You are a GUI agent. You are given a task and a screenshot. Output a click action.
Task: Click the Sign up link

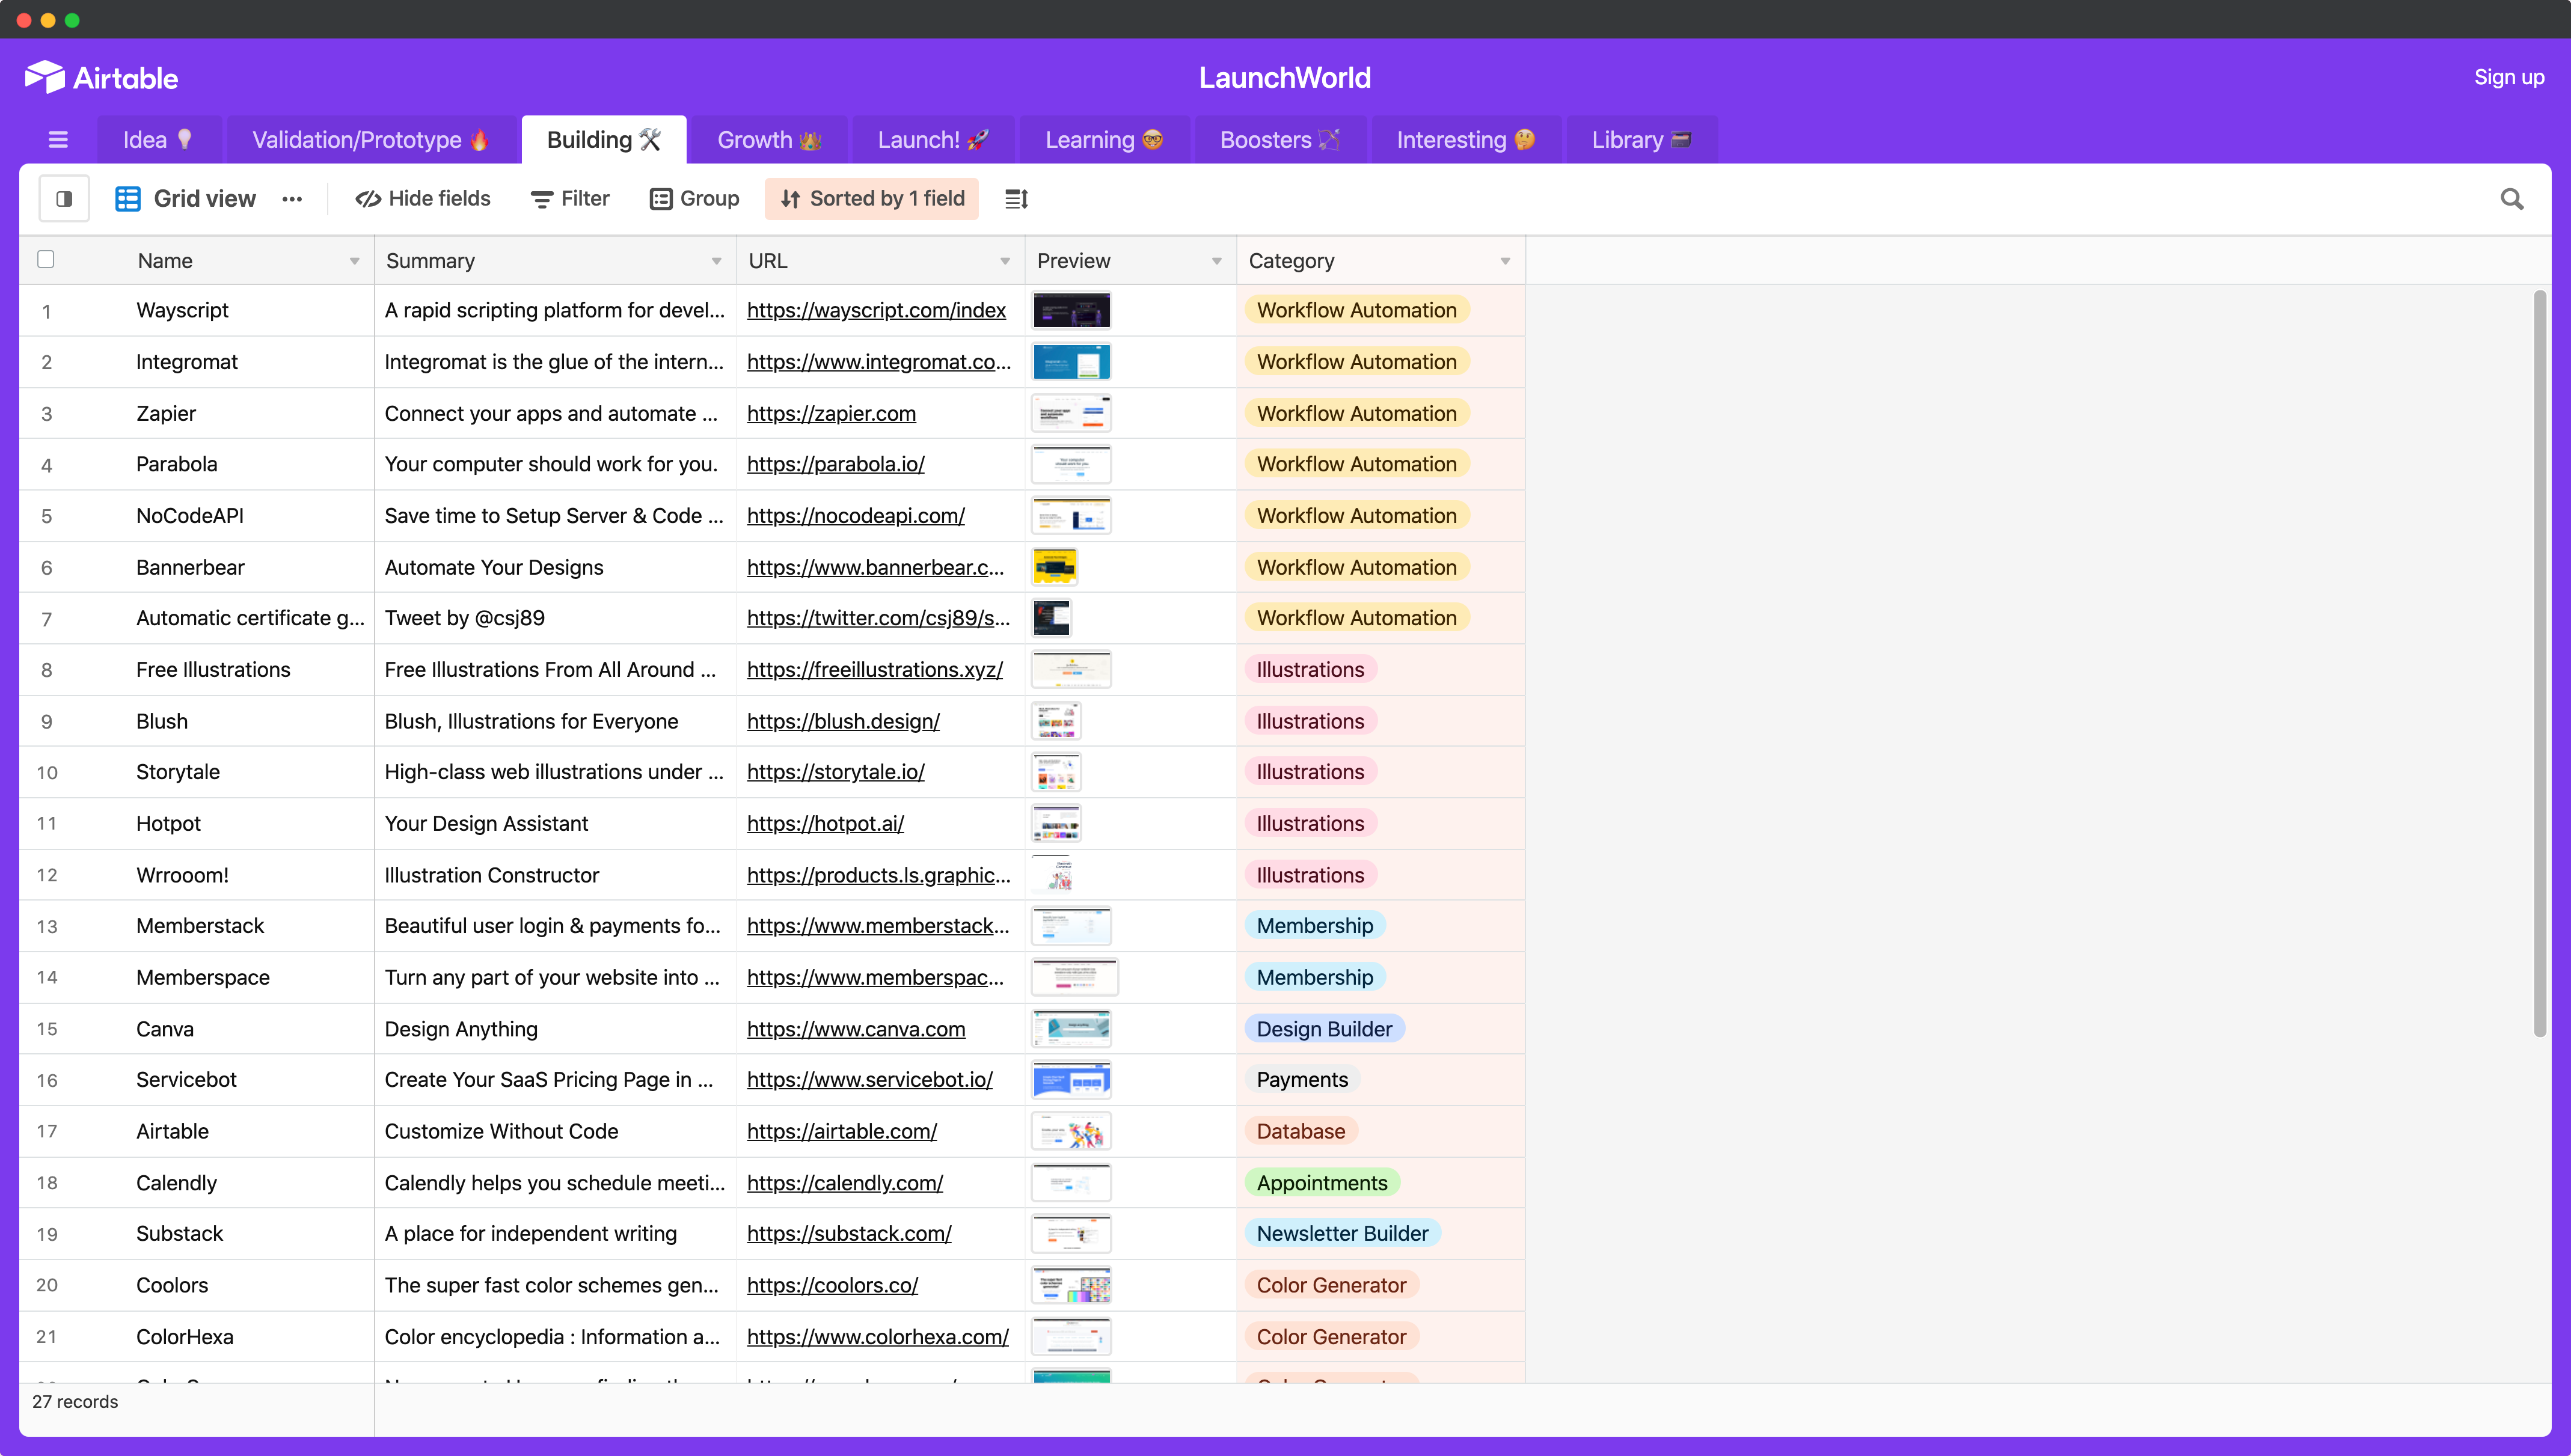(x=2508, y=78)
